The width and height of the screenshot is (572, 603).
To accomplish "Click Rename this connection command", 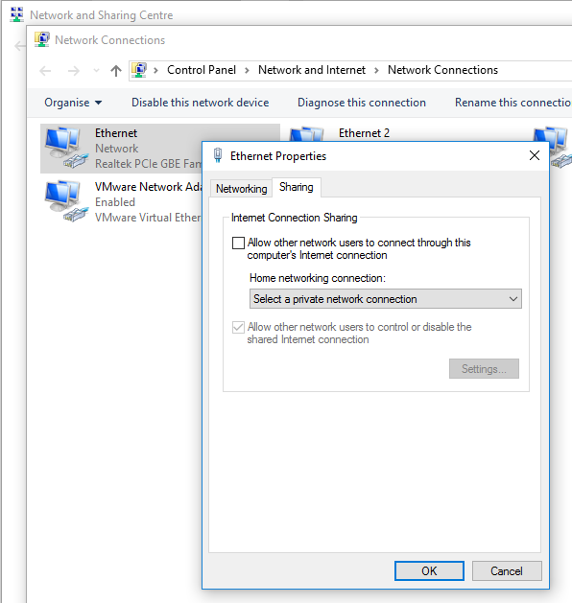I will click(513, 103).
